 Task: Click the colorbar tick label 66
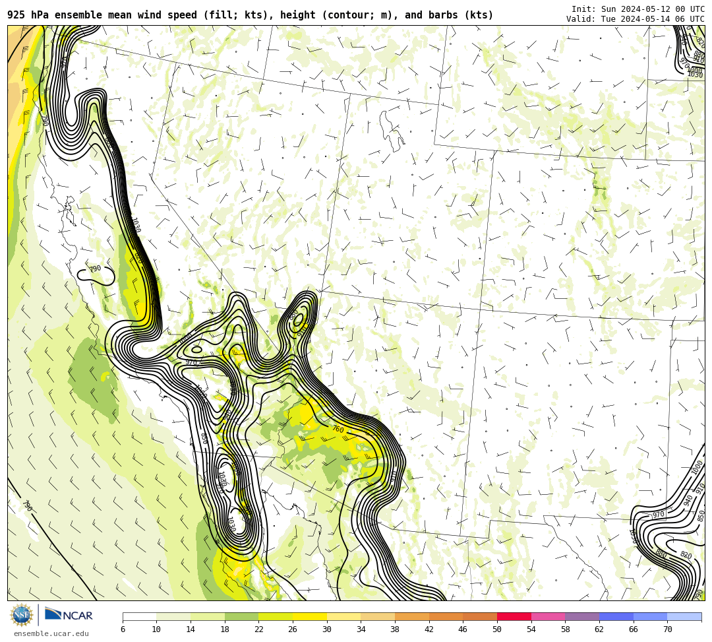(x=633, y=629)
